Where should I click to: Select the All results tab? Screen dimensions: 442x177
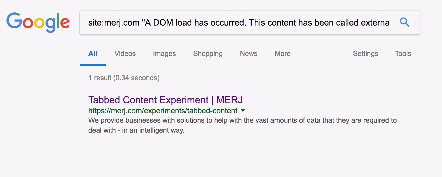[x=93, y=54]
